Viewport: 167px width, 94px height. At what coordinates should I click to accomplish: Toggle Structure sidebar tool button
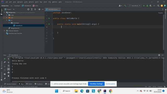click(x=2, y=65)
